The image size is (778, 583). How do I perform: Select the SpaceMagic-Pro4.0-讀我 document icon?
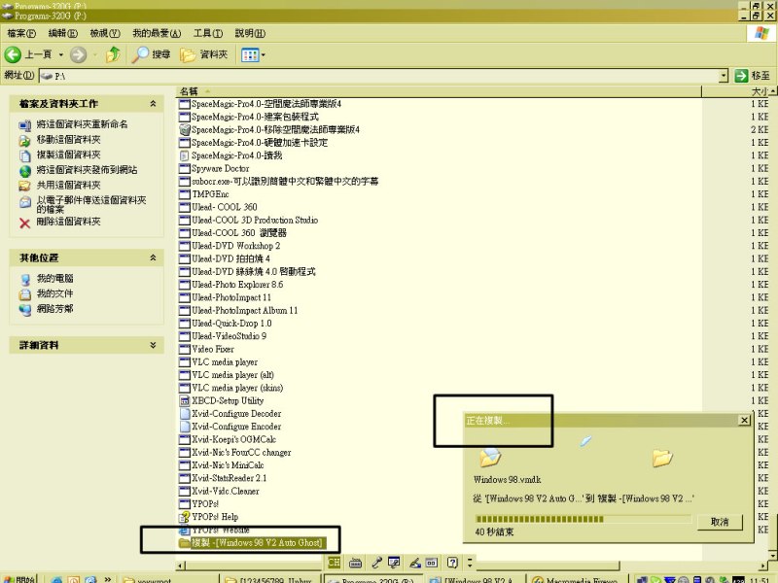tap(185, 155)
